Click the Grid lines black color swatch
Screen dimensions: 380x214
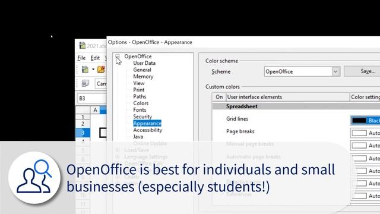point(359,121)
